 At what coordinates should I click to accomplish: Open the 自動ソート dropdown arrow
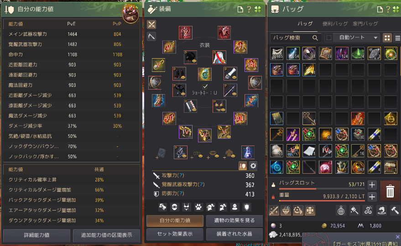[375, 38]
